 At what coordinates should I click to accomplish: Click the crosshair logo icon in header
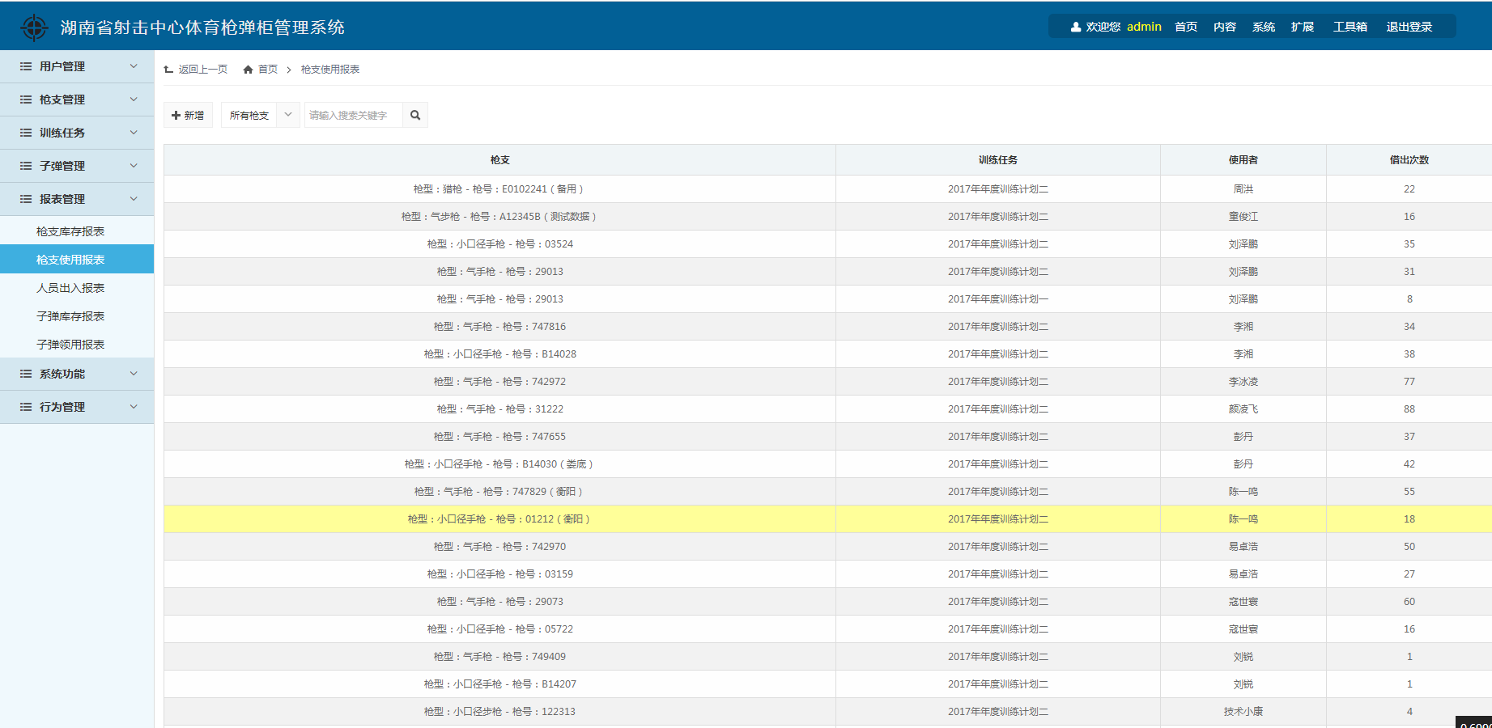coord(34,28)
